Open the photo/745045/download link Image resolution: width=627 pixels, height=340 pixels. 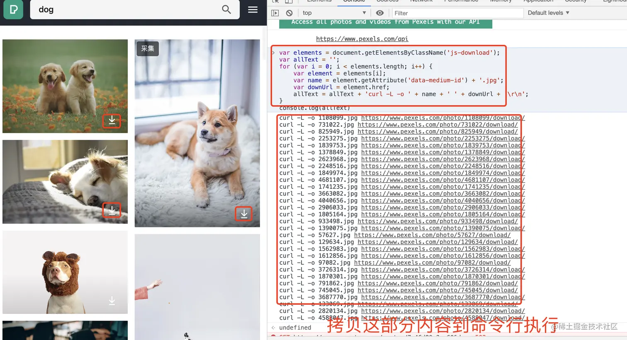pos(437,290)
